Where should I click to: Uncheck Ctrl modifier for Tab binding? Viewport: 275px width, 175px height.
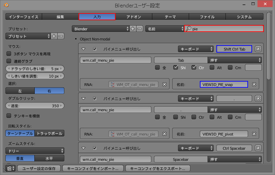[194, 67]
